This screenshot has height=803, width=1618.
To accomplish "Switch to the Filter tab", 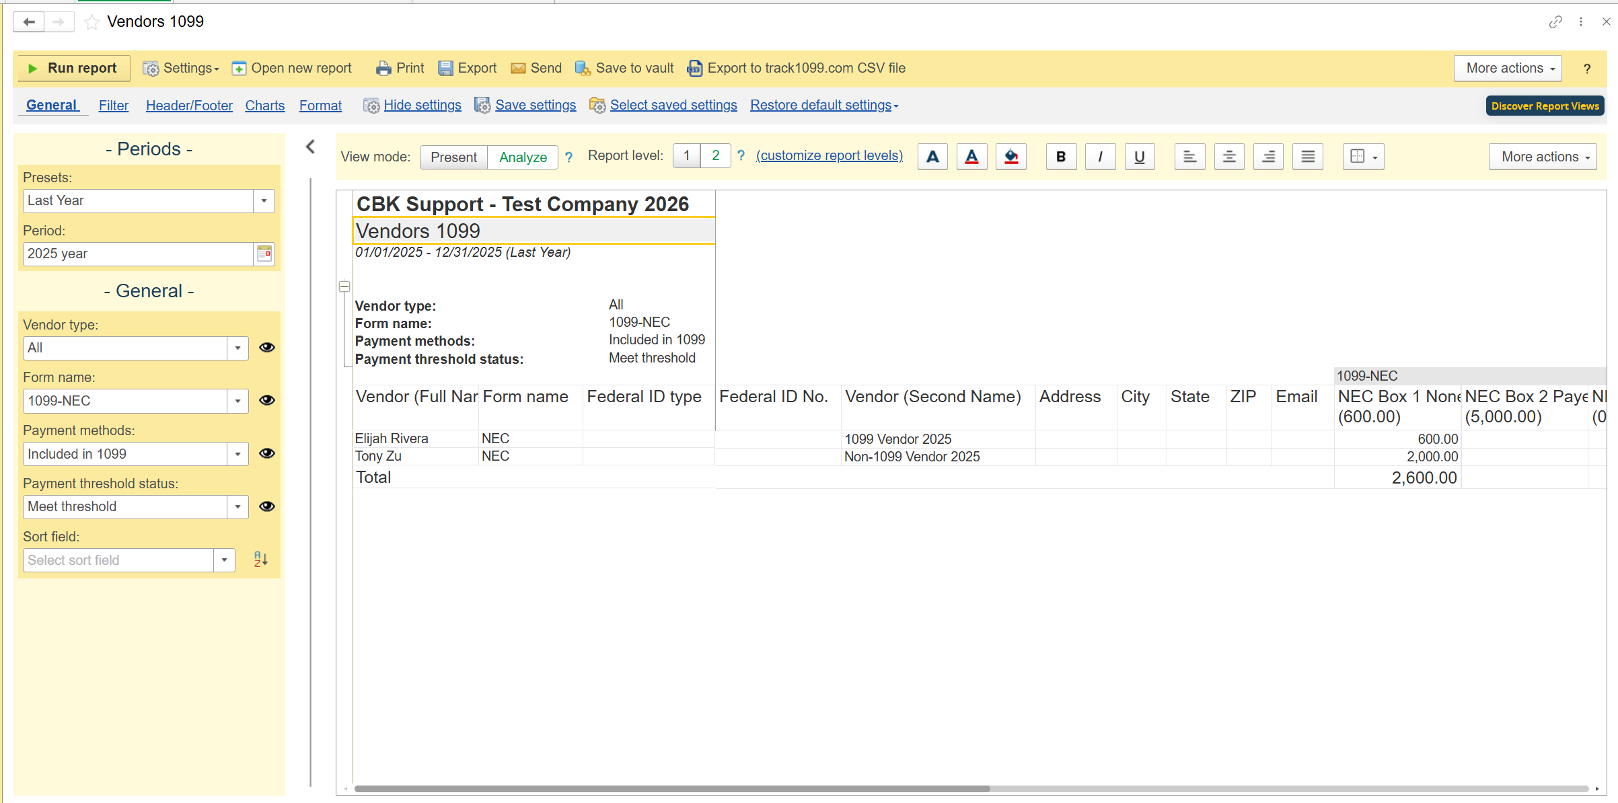I will pos(113,106).
